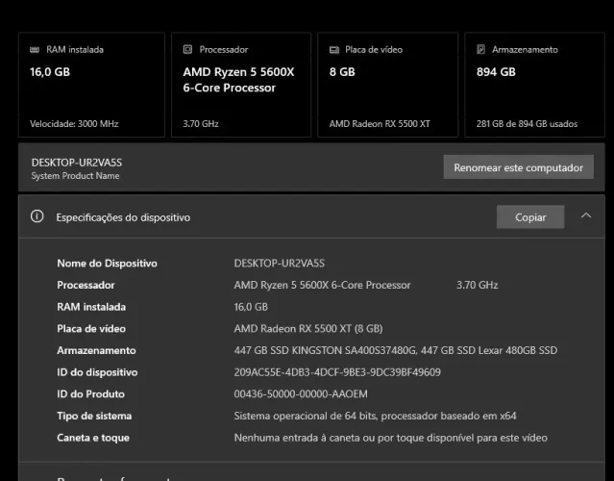614x481 pixels.
Task: Select the 16,0 GB value in RAM card
Action: click(50, 72)
